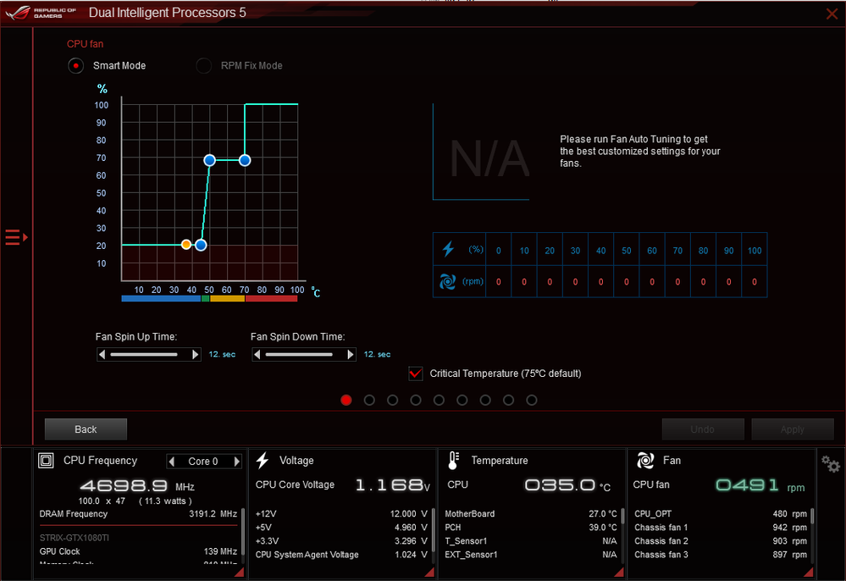Click the rpm fan icon in table
846x581 pixels.
tap(447, 281)
